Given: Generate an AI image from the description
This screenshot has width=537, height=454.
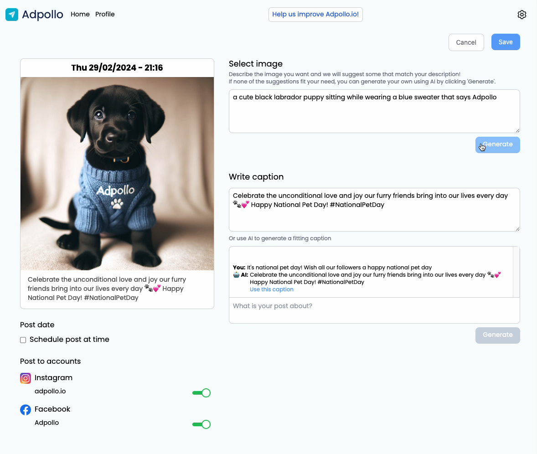Looking at the screenshot, I should (497, 144).
